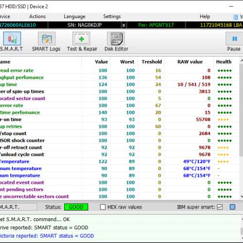Click the Treshold column header
This screenshot has width=243, height=243.
pyautogui.click(x=152, y=62)
